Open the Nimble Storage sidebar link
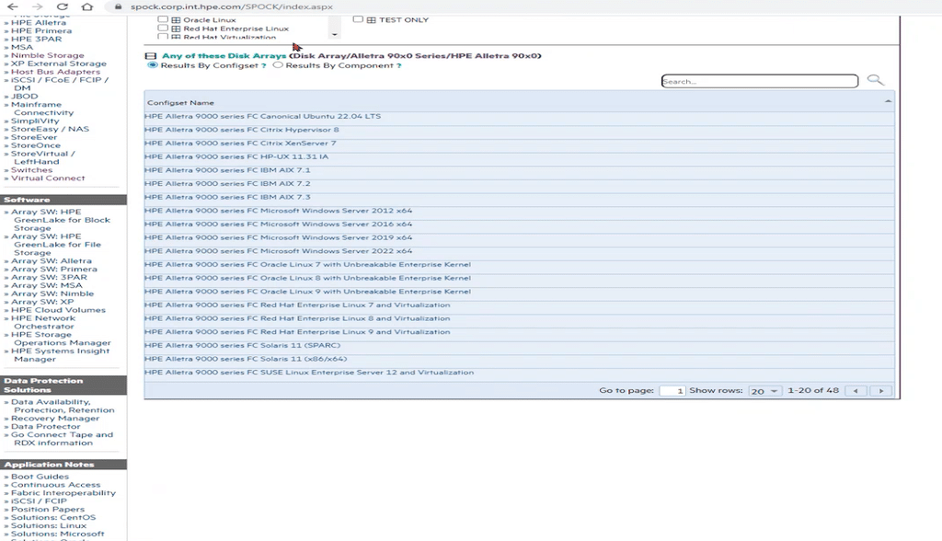 point(48,55)
